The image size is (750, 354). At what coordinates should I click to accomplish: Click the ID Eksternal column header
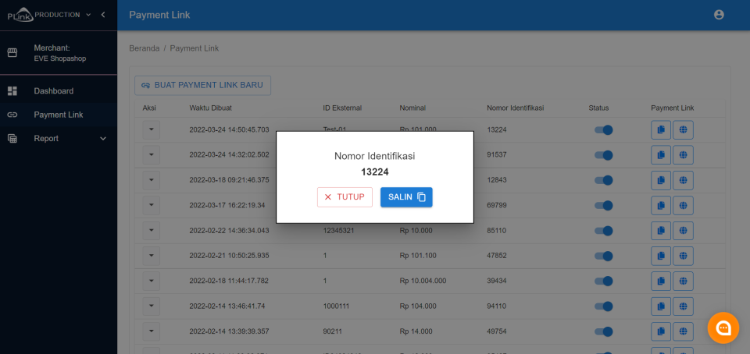342,108
